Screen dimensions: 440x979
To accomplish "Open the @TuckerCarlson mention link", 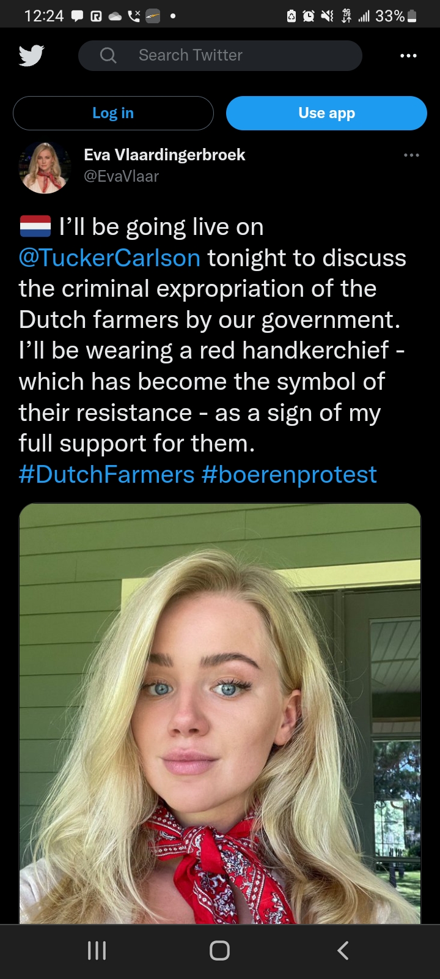I will (x=110, y=258).
